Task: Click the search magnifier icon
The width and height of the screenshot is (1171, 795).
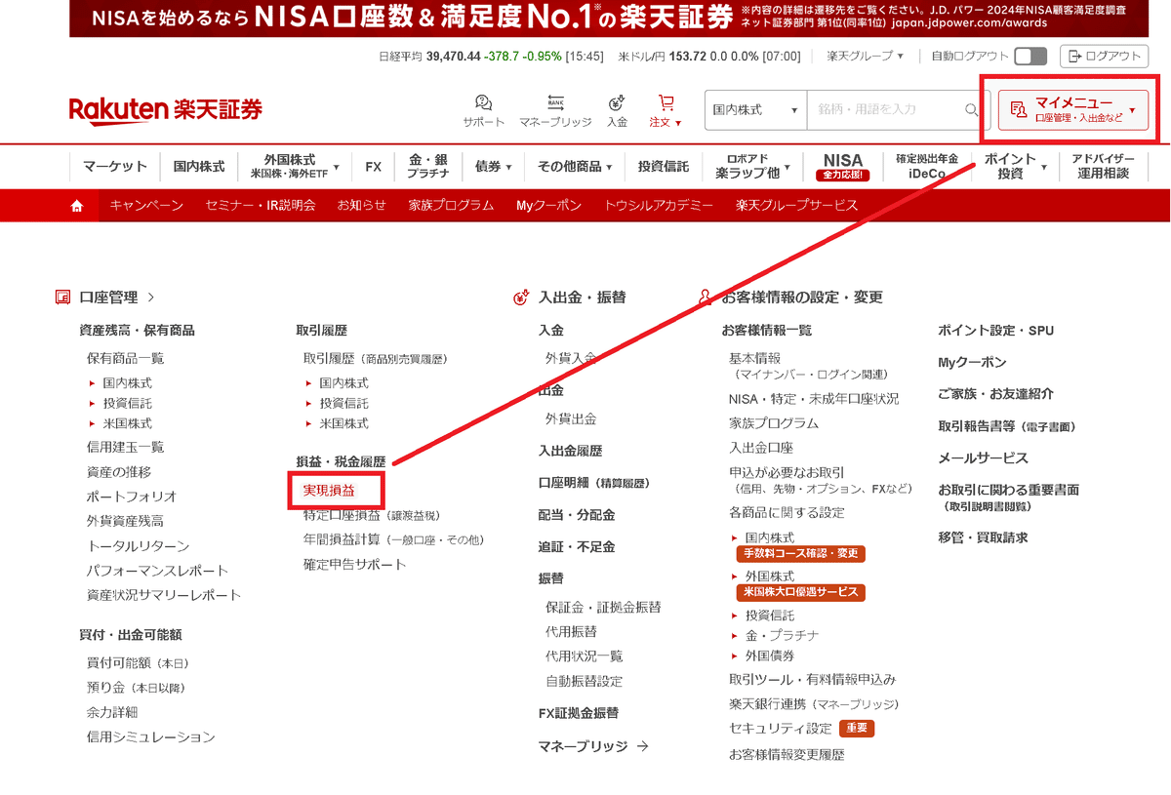Action: (971, 110)
